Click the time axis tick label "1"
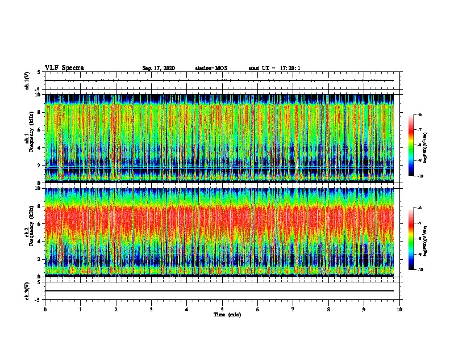This screenshot has width=450, height=347. pos(80,310)
